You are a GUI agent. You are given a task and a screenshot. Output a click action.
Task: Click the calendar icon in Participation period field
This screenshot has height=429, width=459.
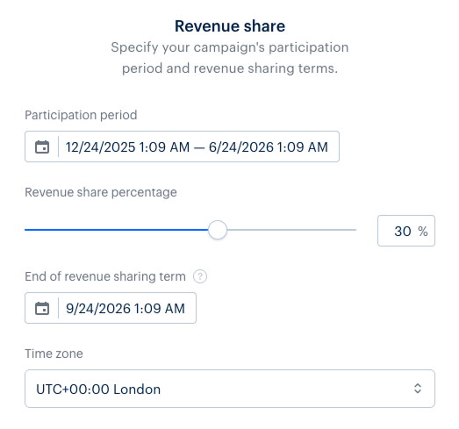coord(42,147)
